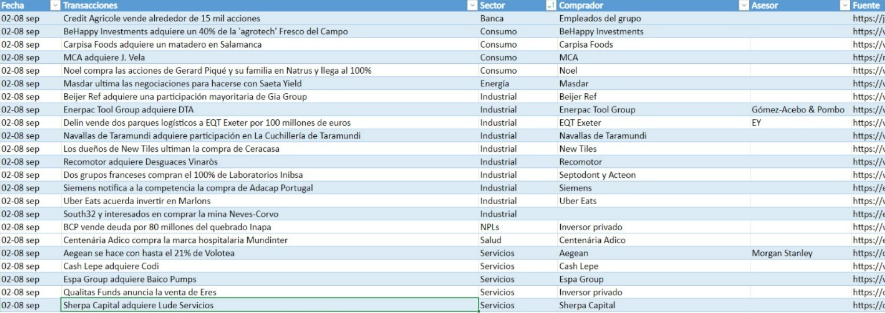Select cell 'Credit Agricole vende alrededor de 15 mil acciones'
Image resolution: width=885 pixels, height=313 pixels.
click(269, 19)
